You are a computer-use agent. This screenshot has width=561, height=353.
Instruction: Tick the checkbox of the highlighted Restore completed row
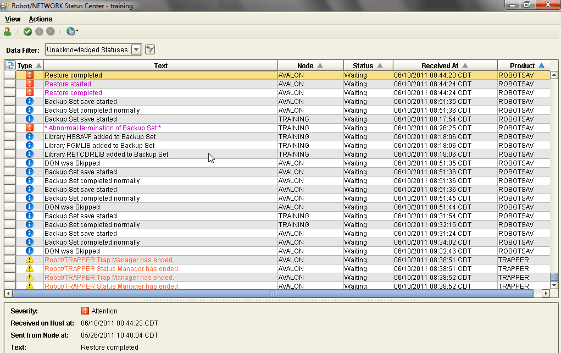(x=10, y=75)
